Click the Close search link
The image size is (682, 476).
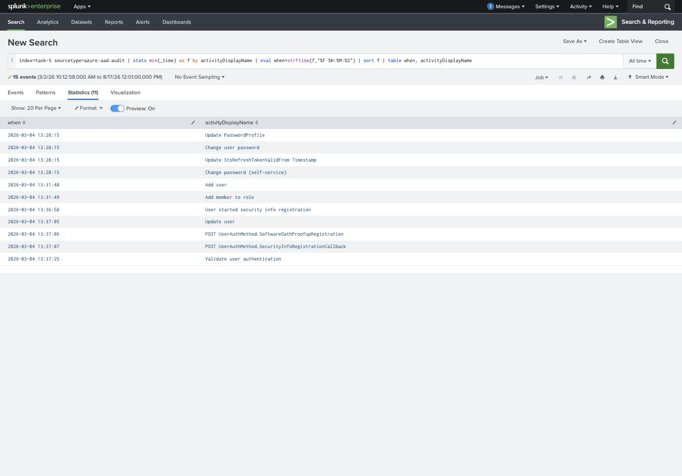tap(661, 41)
